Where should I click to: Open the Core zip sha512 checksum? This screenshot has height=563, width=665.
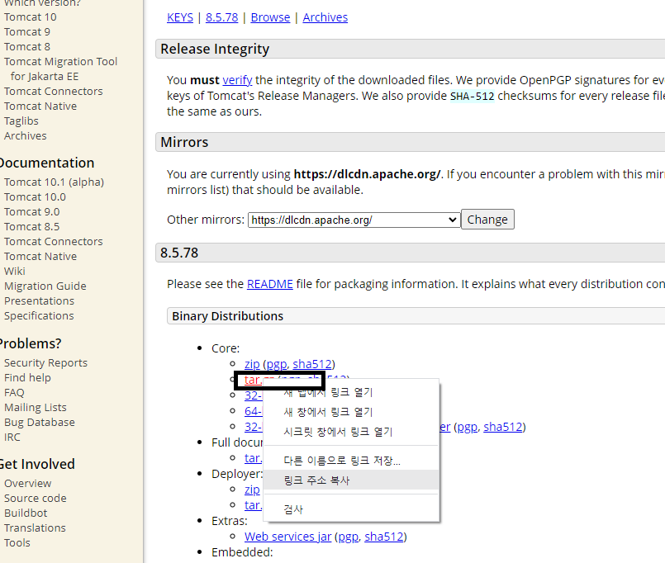pos(311,364)
